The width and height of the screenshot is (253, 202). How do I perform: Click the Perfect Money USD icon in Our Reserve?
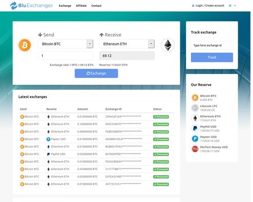pos(195,149)
